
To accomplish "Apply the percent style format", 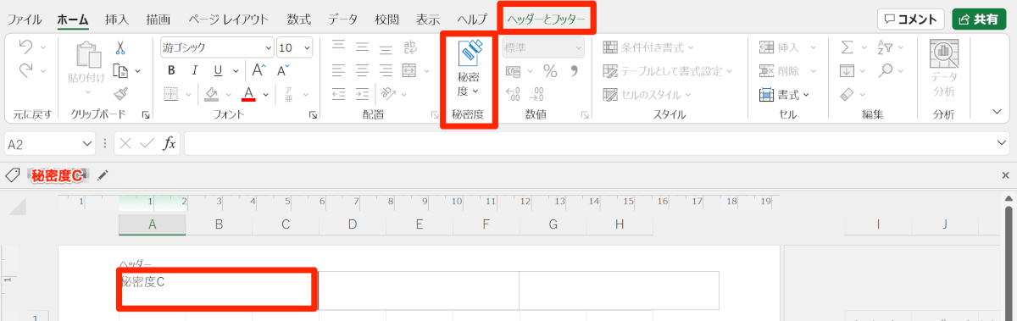I will (550, 71).
